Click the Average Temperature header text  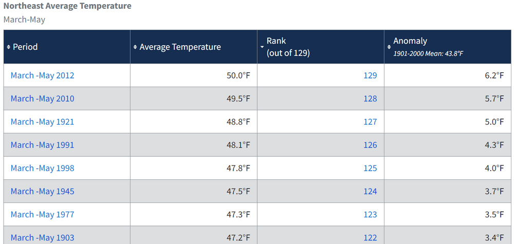180,47
